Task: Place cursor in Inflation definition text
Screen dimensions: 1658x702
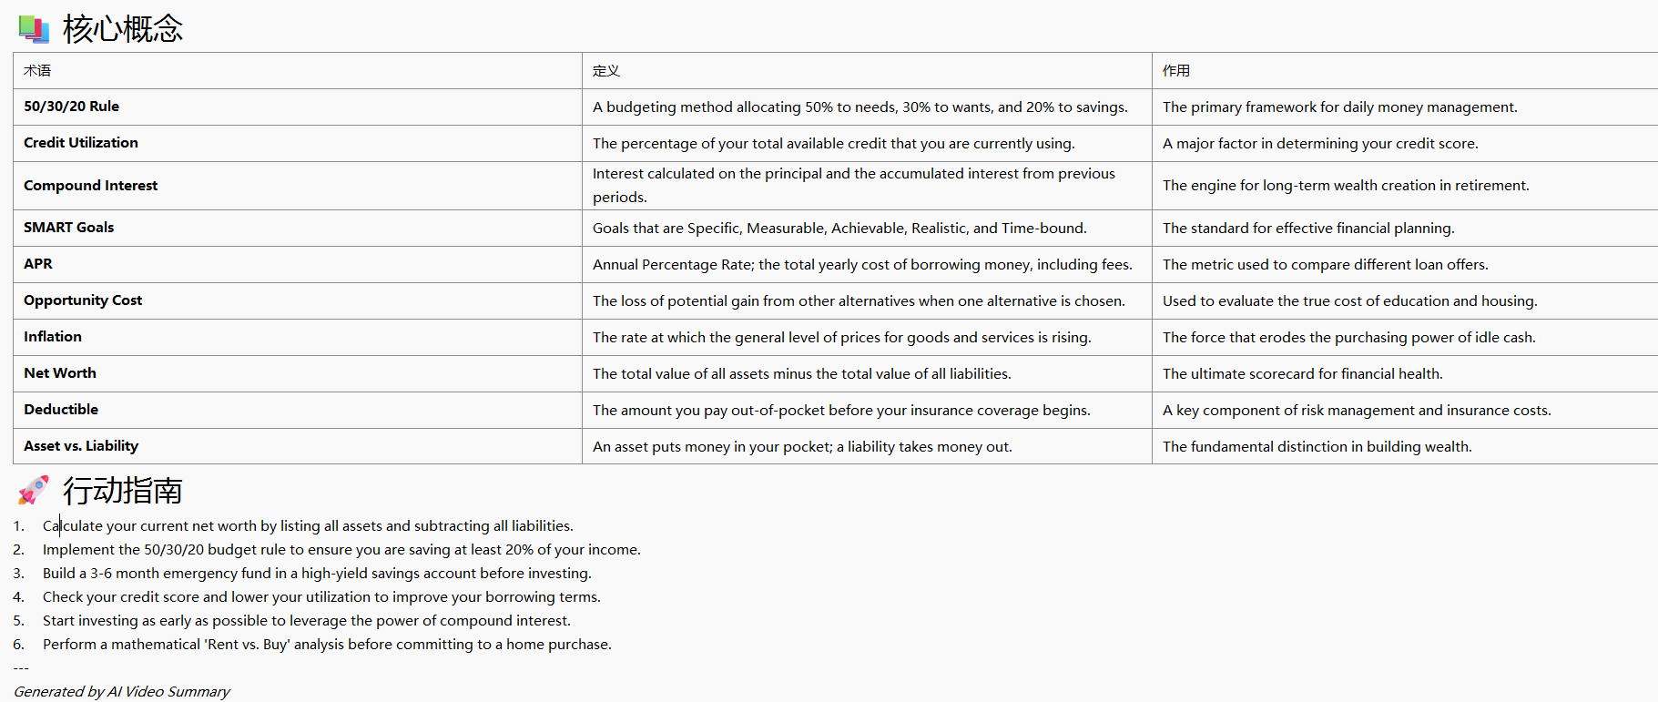Action: point(841,338)
